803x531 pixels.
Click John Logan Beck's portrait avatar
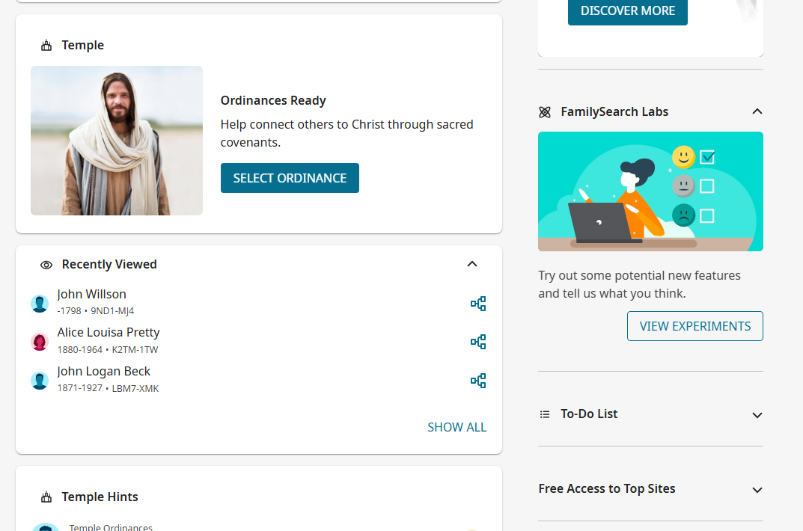point(40,381)
